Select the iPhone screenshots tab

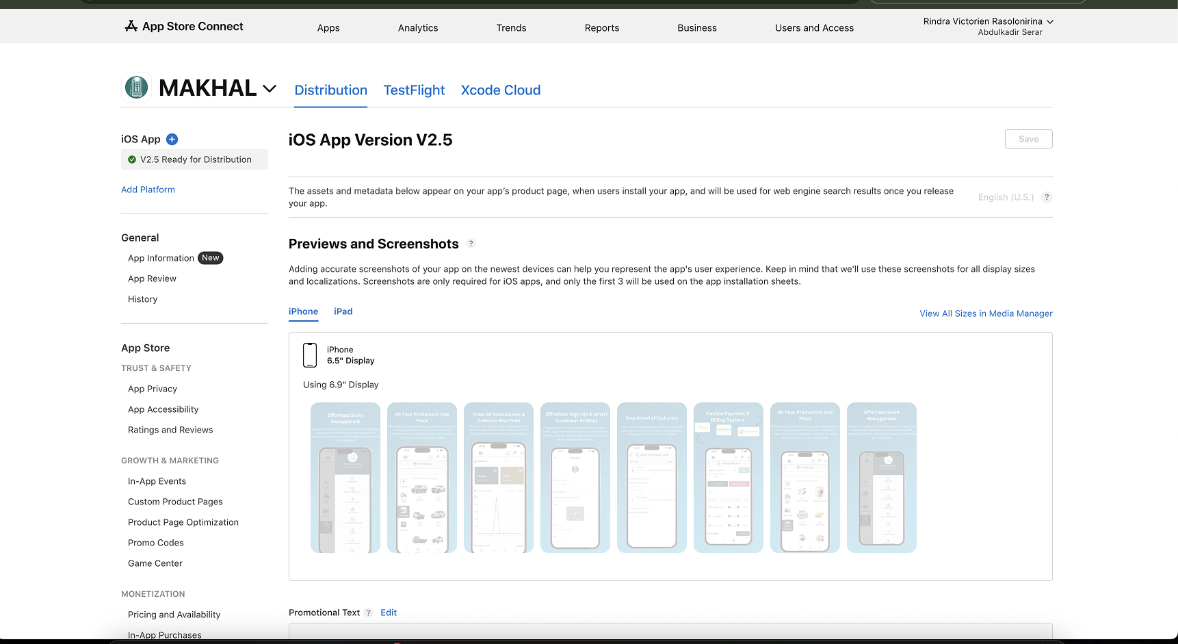[303, 311]
